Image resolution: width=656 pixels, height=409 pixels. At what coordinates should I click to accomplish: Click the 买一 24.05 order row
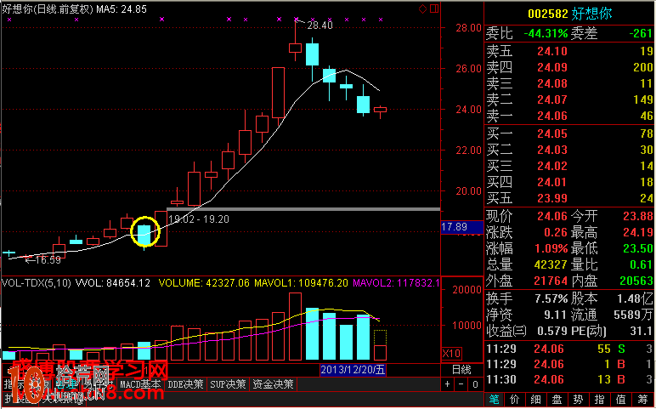click(x=569, y=133)
